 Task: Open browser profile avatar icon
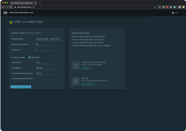(180, 7)
